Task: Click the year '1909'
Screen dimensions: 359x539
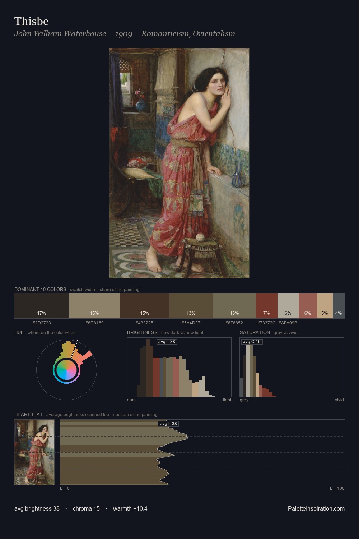Action: pyautogui.click(x=123, y=34)
